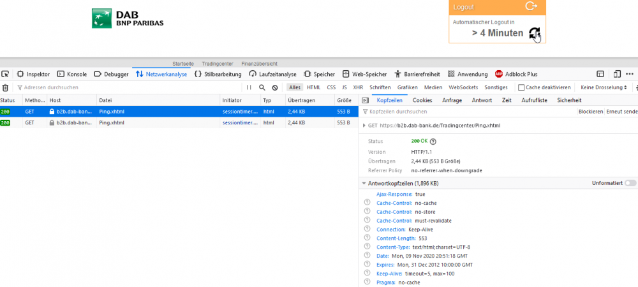Screen dimensions: 638x287
Task: Toggle the Unformatiert switch
Action: tap(630, 183)
